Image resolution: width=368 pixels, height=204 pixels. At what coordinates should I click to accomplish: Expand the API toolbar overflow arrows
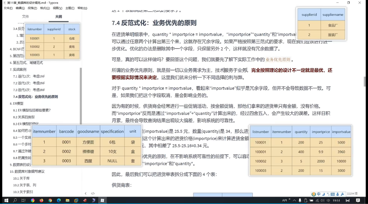pos(289,199)
